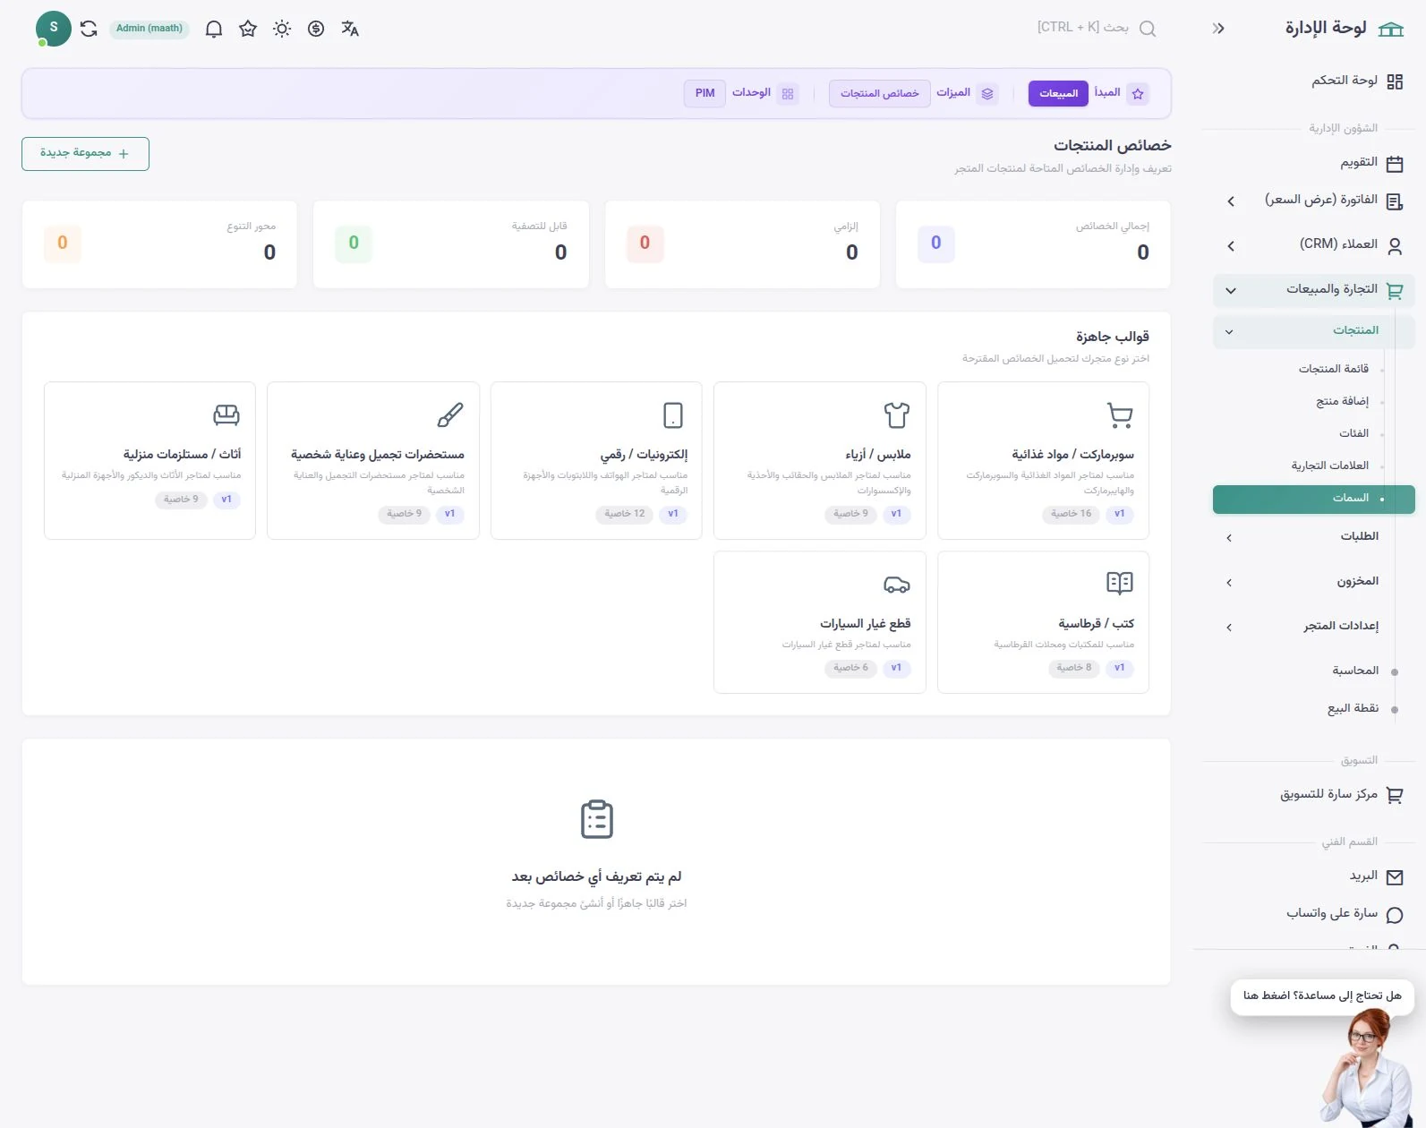This screenshot has height=1128, width=1426.
Task: Choose ملابس / أزياء template shirt icon
Action: (896, 415)
